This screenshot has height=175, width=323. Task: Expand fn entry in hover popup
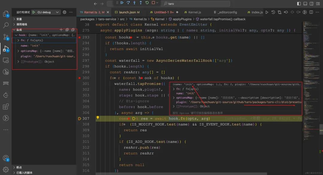[174, 89]
